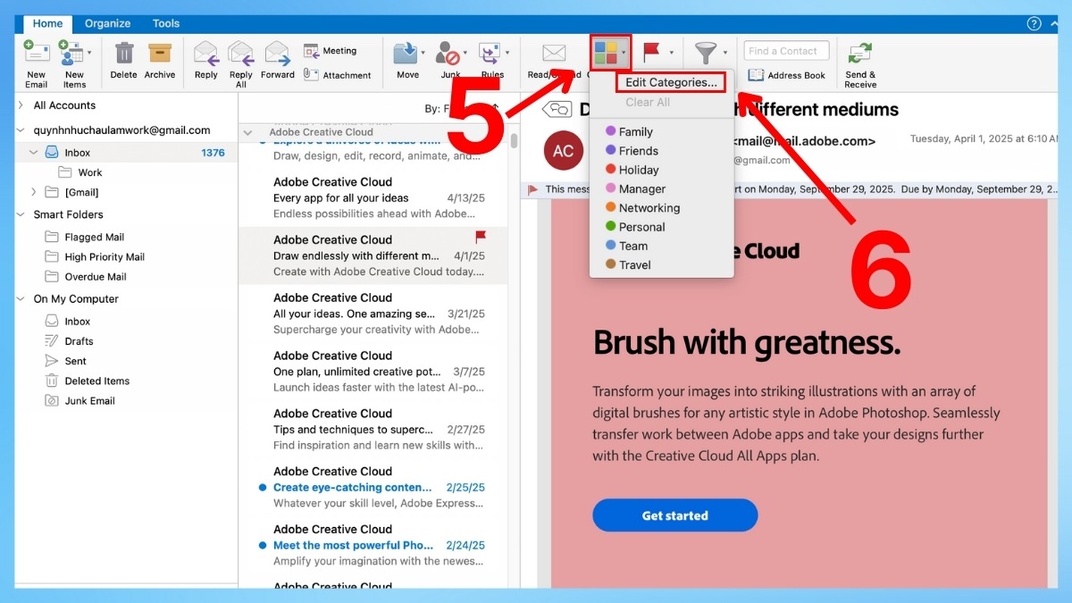This screenshot has height=603, width=1072.
Task: Open the New Items toolbar button
Action: click(x=74, y=64)
